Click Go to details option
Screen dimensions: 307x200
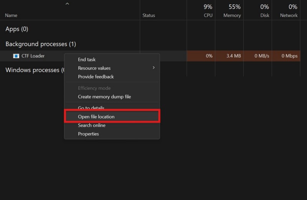click(x=91, y=108)
